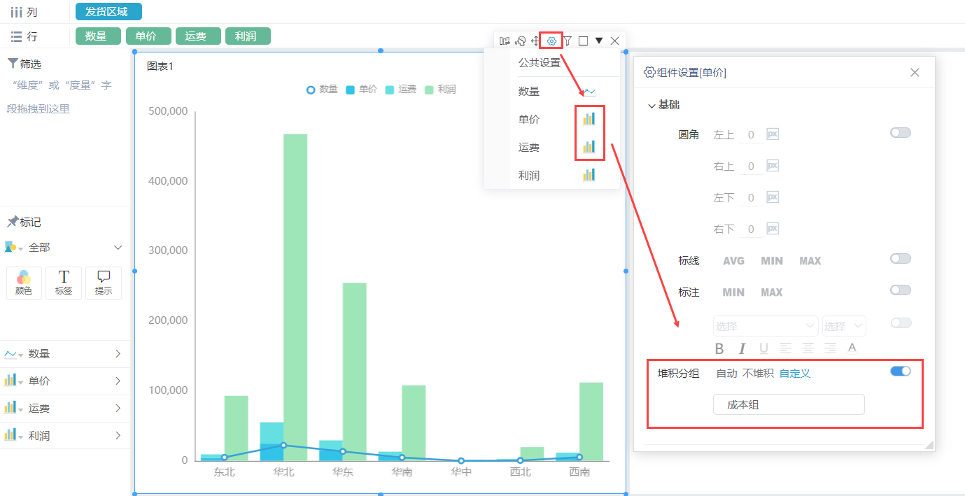
Task: Choose 单价 entry in the settings menu
Action: pyautogui.click(x=529, y=120)
